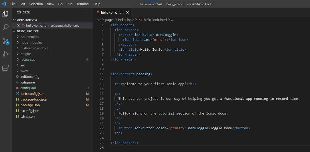
Task: Open the Search view in activity bar
Action: click(x=5, y=27)
